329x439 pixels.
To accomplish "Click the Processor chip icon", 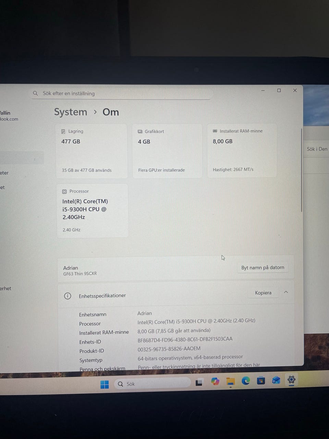I will click(64, 191).
